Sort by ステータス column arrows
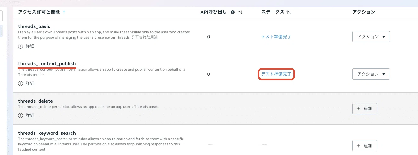This screenshot has width=418, height=155. tap(289, 12)
